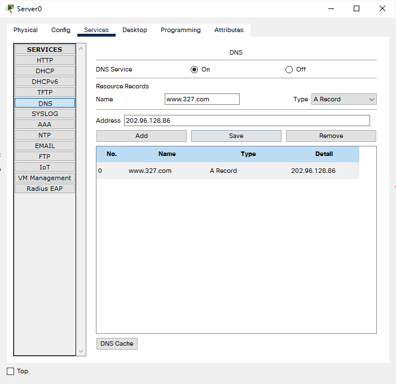Switch to the Physical tab
Image resolution: width=396 pixels, height=384 pixels.
click(25, 30)
